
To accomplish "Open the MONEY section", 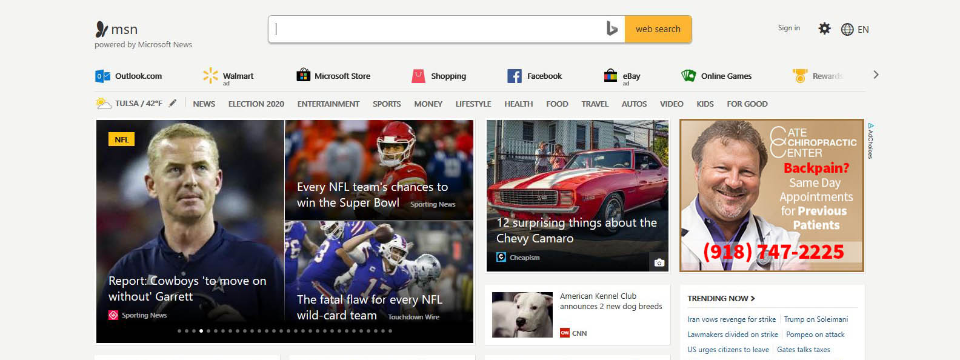I will coord(428,104).
